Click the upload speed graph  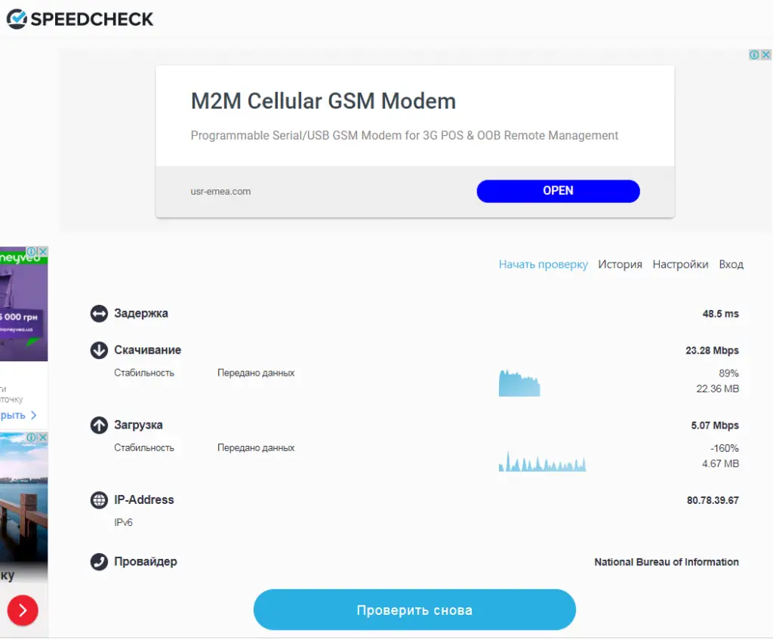tap(542, 461)
